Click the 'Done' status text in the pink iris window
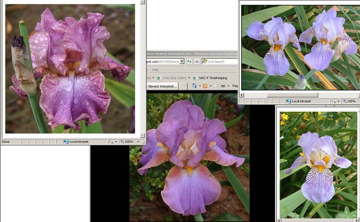The width and height of the screenshot is (360, 222). click(6, 142)
